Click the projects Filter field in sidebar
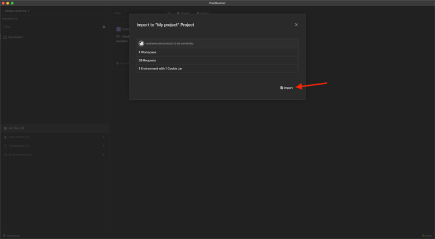This screenshot has width=435, height=239. (x=52, y=27)
